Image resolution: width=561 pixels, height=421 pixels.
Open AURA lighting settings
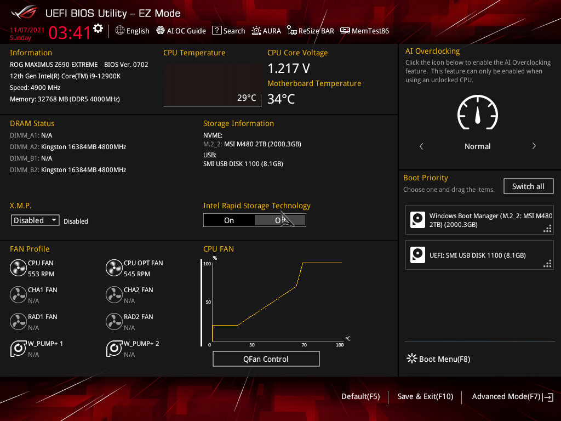tap(266, 31)
